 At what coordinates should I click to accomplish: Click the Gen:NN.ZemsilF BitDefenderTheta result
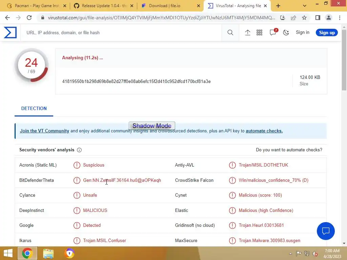point(122,180)
